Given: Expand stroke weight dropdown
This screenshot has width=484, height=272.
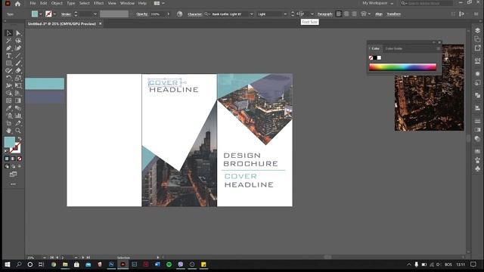Looking at the screenshot, I should [x=95, y=14].
